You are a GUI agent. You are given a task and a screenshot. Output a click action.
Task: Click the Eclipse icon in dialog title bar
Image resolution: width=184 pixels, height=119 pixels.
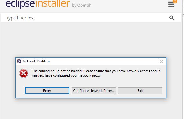point(19,61)
